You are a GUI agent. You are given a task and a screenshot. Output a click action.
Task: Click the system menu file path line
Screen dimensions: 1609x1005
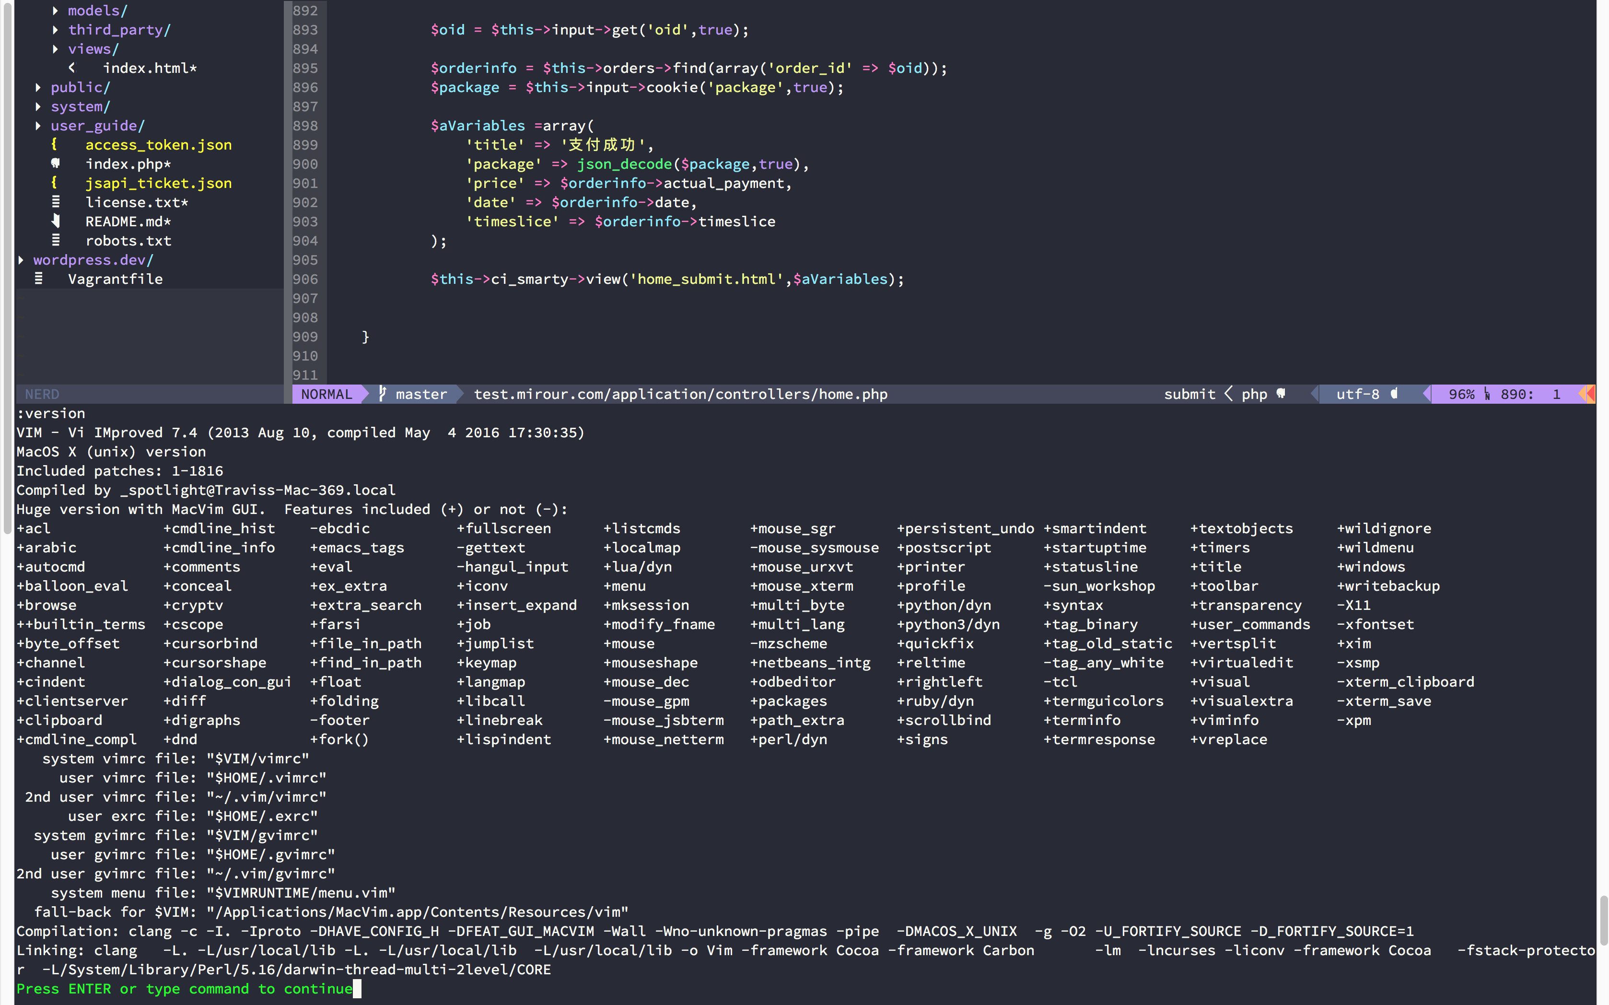point(223,893)
